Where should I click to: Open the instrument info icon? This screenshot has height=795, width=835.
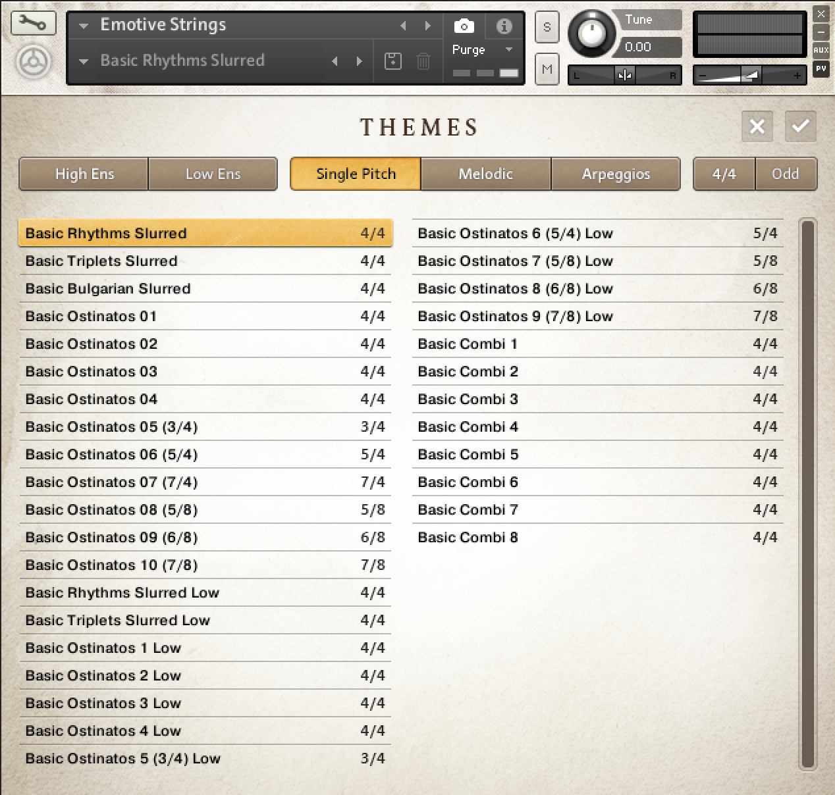point(504,26)
